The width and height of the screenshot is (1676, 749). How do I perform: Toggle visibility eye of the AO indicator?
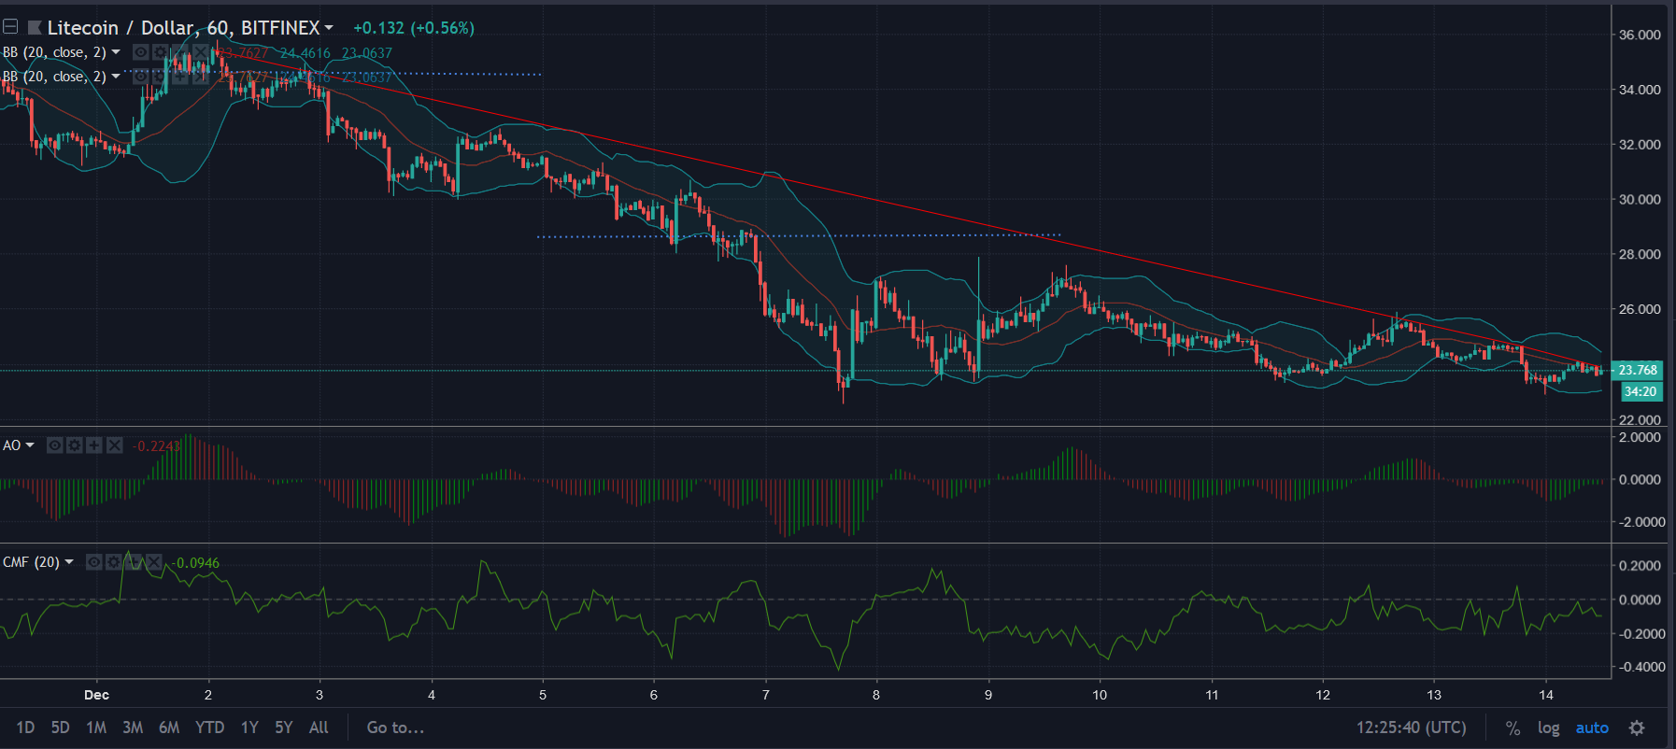(x=54, y=445)
